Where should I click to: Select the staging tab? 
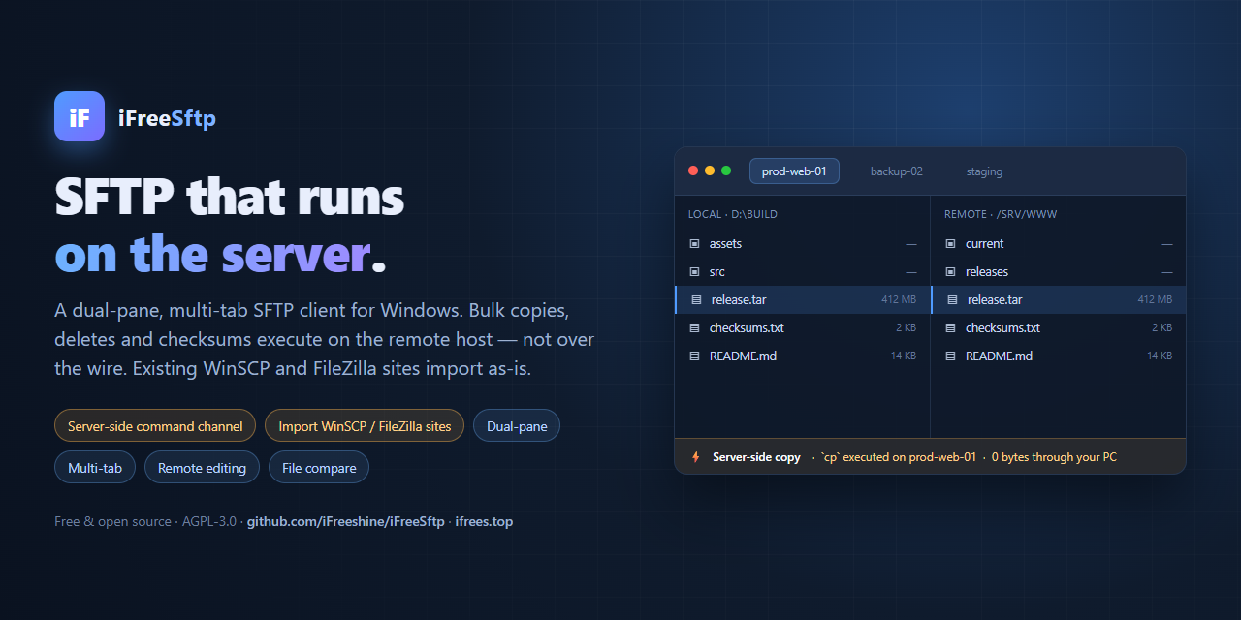point(984,171)
